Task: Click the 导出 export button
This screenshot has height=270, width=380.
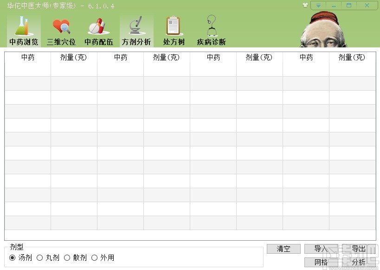Action: [x=359, y=249]
